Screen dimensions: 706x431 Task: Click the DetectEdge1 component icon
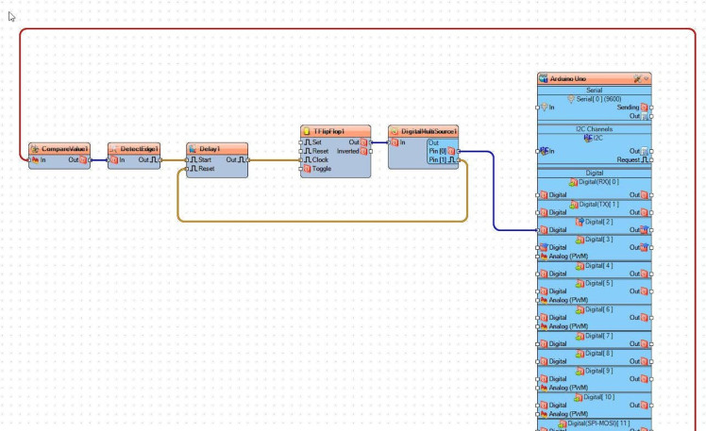pos(113,149)
